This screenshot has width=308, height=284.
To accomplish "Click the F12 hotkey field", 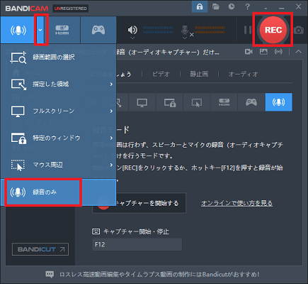I will [137, 244].
